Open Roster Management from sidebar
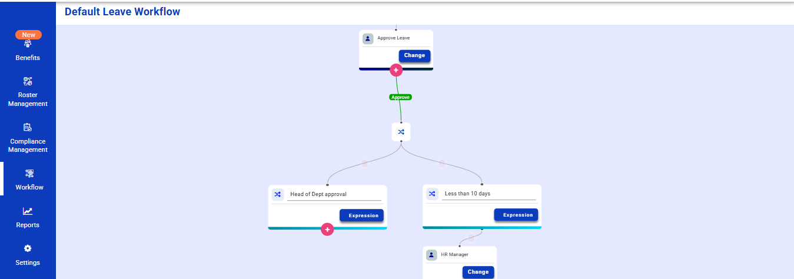The image size is (794, 279). click(x=28, y=92)
